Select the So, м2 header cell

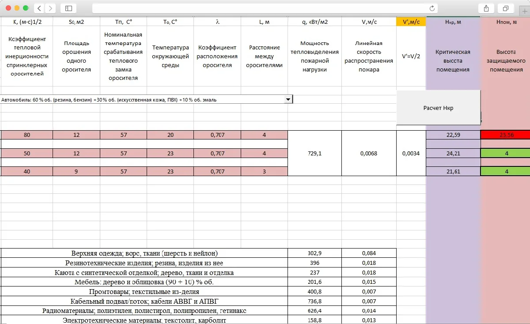point(76,22)
